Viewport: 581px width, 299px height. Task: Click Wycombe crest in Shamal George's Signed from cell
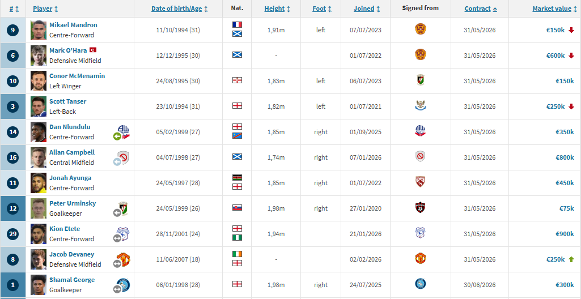420,284
